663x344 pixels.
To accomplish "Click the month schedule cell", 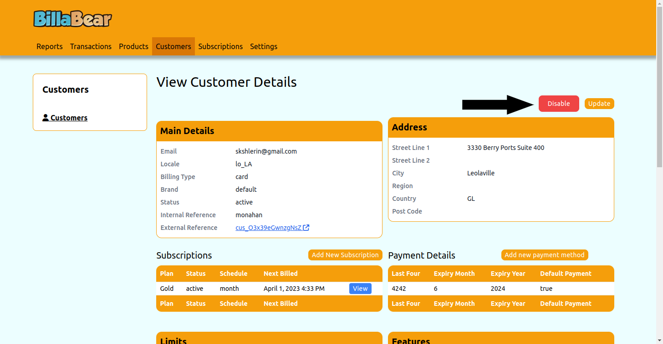I will (229, 289).
